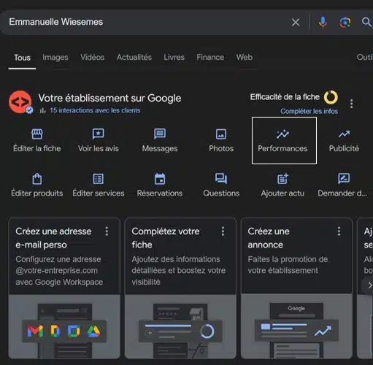
Task: Select the Tous tab
Action: coord(22,58)
